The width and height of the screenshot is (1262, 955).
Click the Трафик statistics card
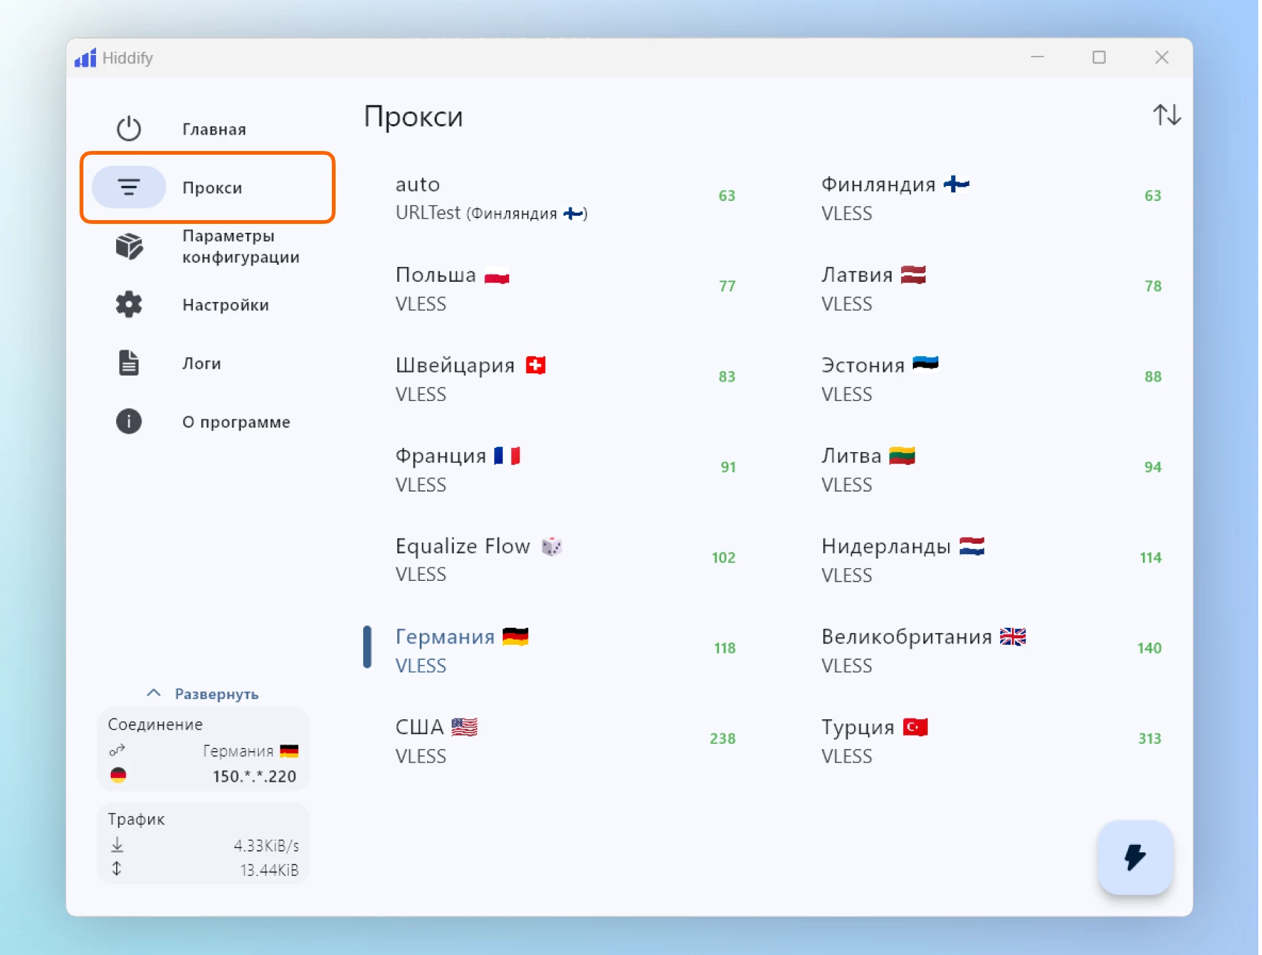tap(203, 843)
